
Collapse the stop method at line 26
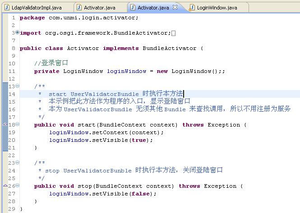(x=17, y=186)
